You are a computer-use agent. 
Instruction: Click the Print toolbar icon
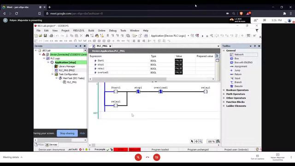point(51,36)
